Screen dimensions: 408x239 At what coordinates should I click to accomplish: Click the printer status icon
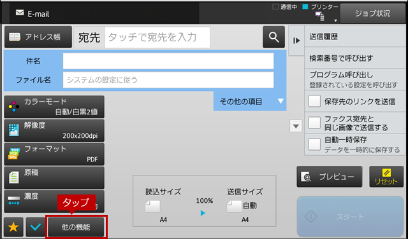pos(320,17)
